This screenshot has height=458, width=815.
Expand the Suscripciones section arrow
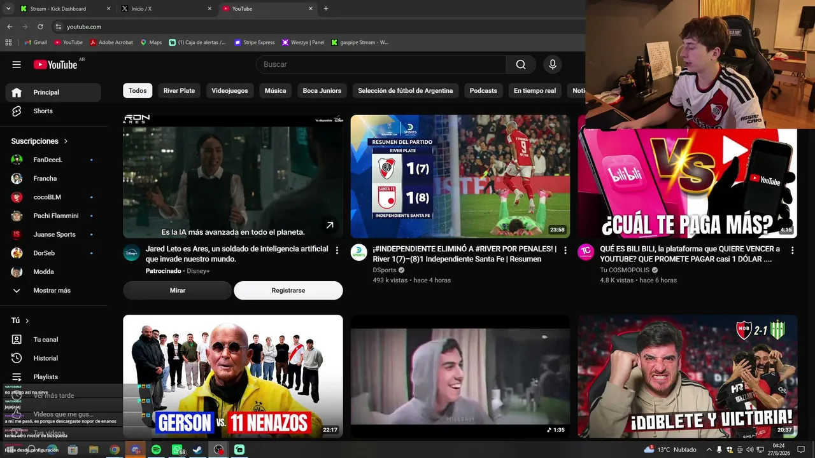pos(66,141)
